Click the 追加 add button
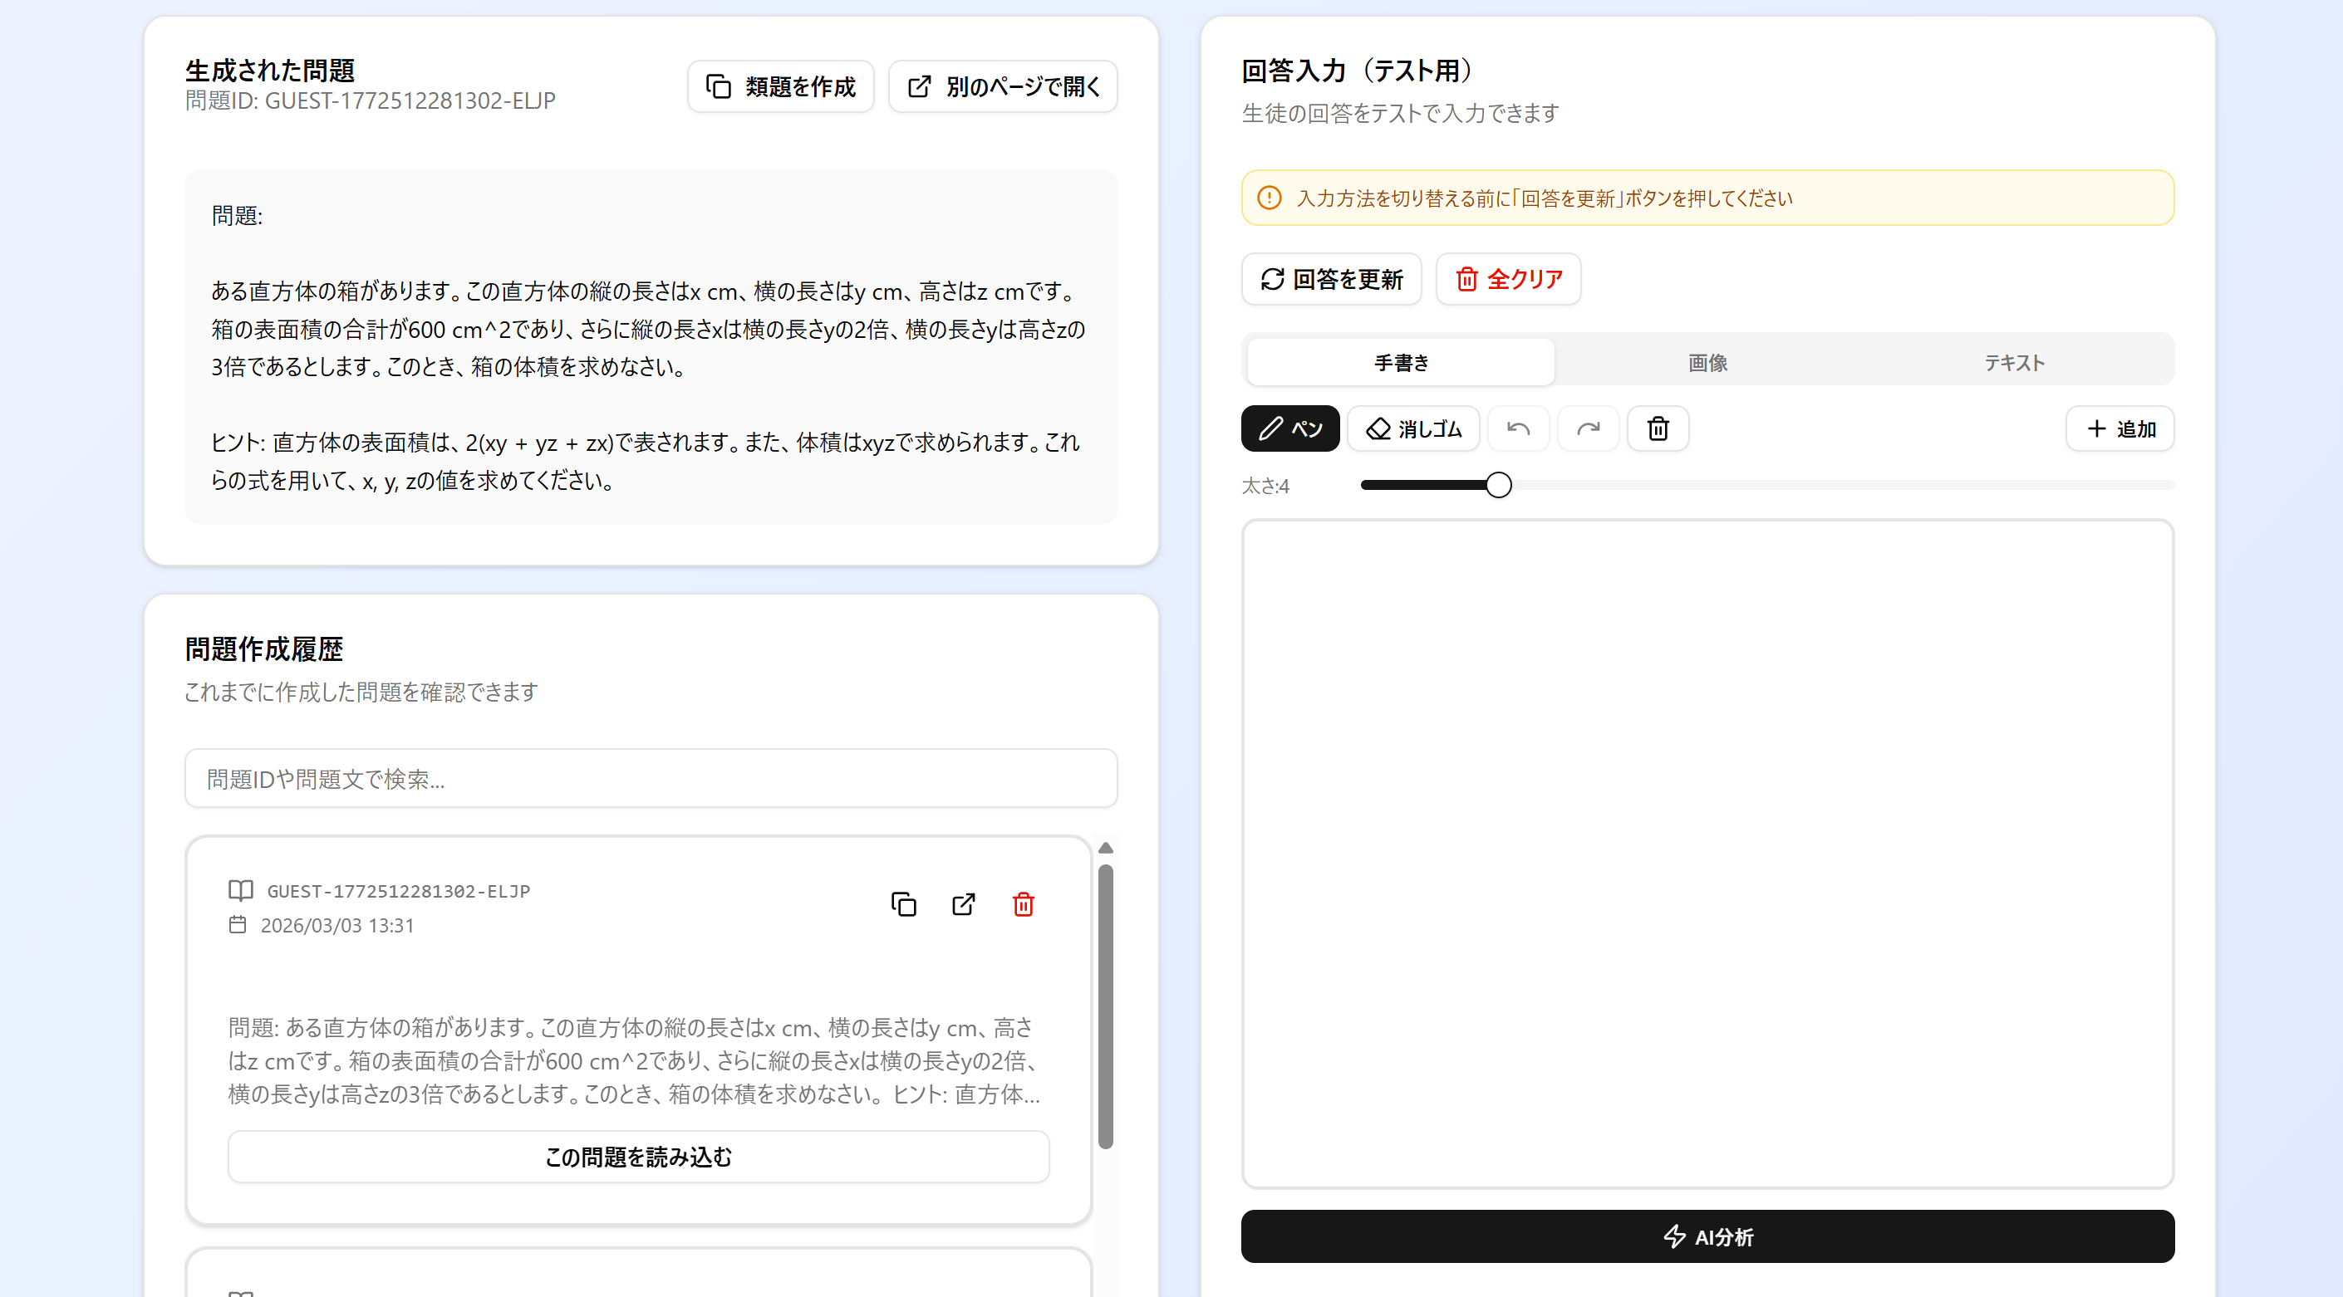Viewport: 2343px width, 1297px height. coord(2120,428)
